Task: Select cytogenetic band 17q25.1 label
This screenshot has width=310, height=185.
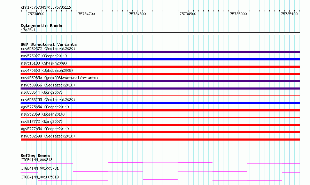Action: coord(28,30)
